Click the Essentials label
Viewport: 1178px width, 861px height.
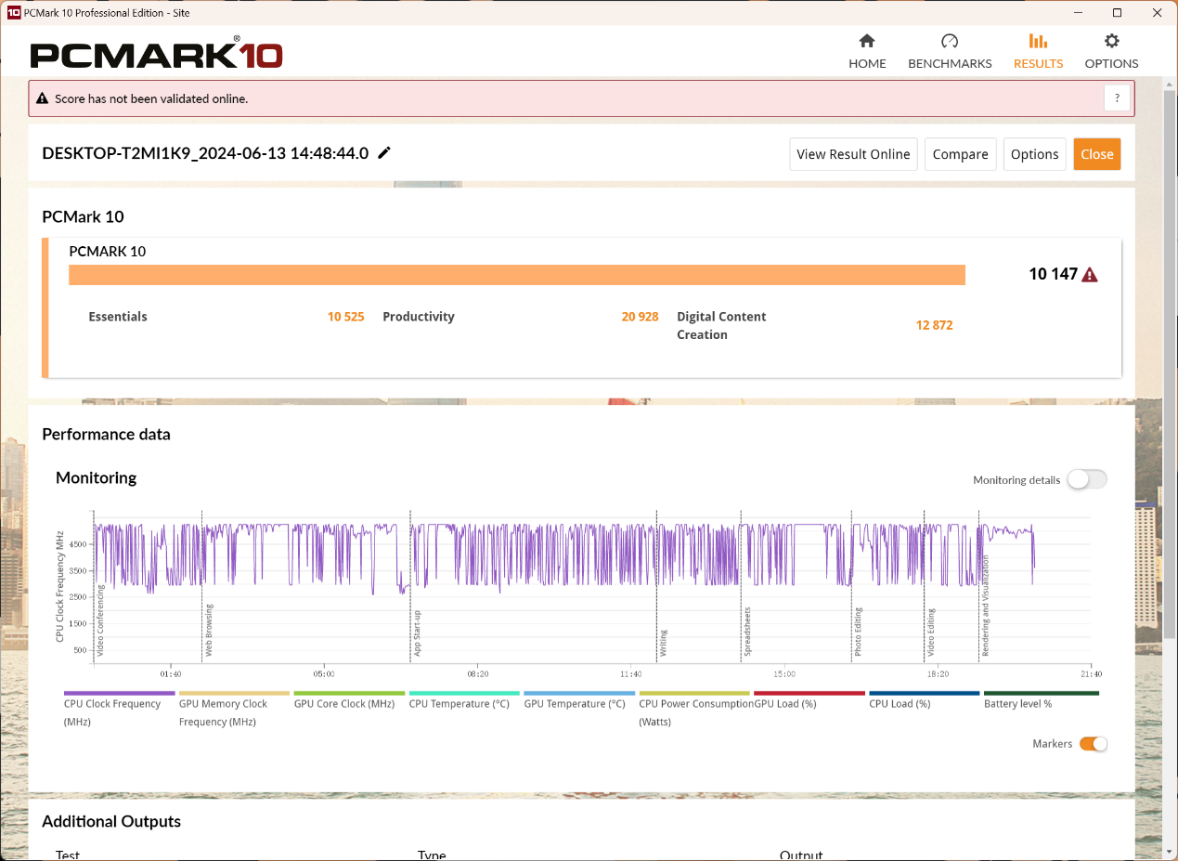118,317
